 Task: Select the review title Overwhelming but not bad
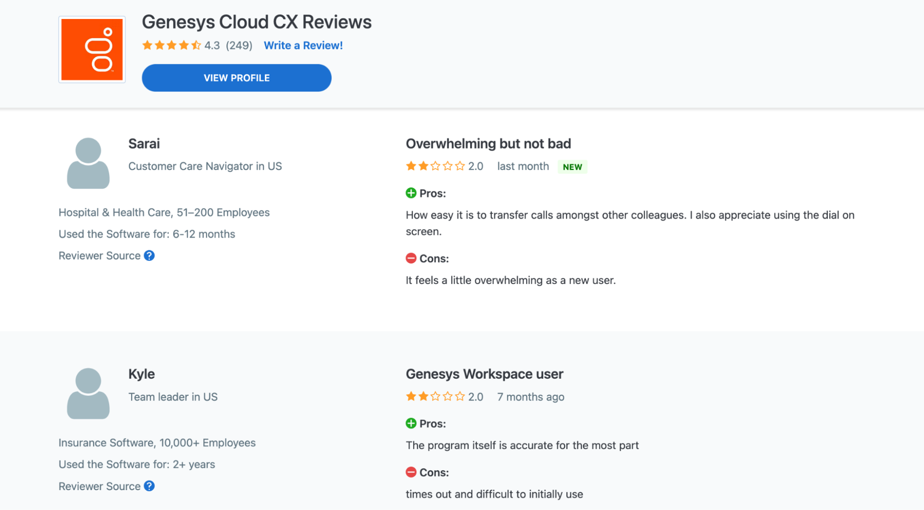[488, 143]
